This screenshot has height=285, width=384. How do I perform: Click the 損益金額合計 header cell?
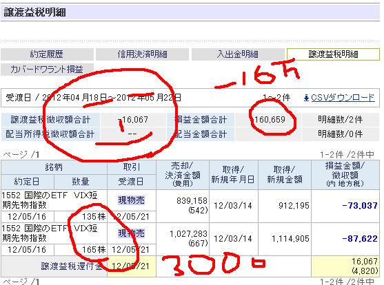point(201,120)
